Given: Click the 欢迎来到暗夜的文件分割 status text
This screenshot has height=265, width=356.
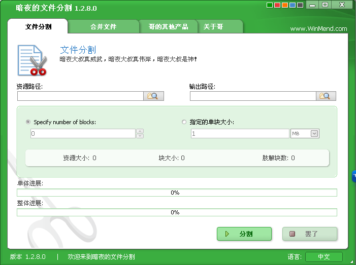Looking at the screenshot, I should coord(101,256).
